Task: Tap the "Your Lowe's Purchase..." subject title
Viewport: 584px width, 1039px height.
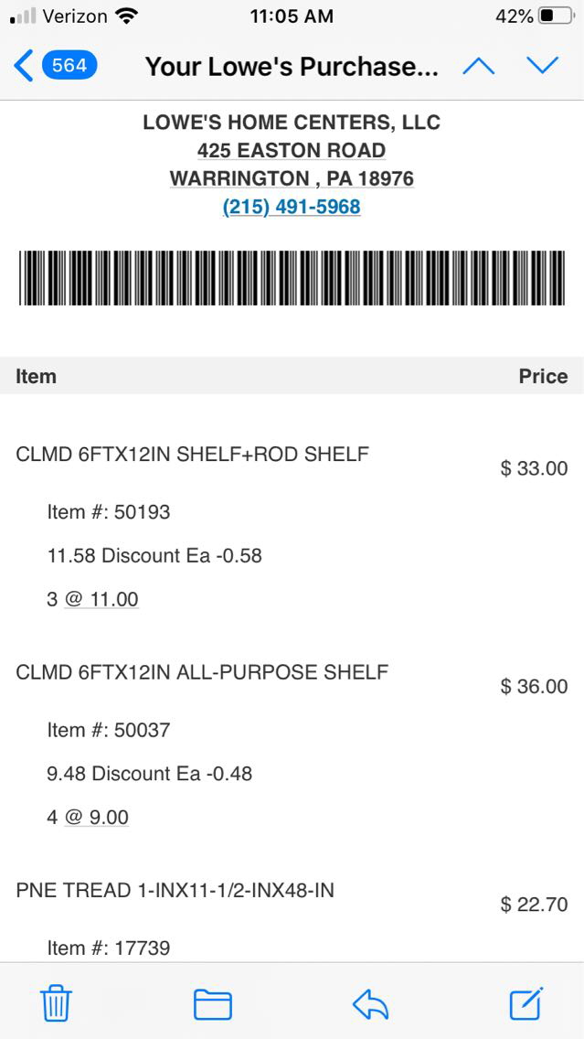Action: click(292, 67)
